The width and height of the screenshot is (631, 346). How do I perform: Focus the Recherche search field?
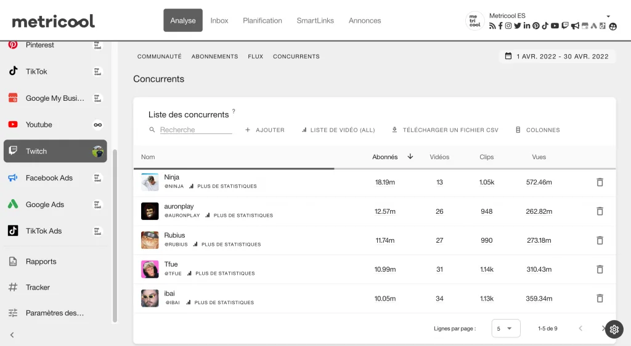click(x=195, y=130)
